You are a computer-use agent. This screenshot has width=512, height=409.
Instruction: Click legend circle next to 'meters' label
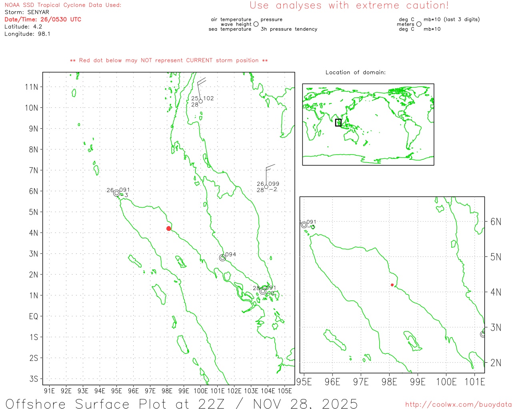click(419, 24)
